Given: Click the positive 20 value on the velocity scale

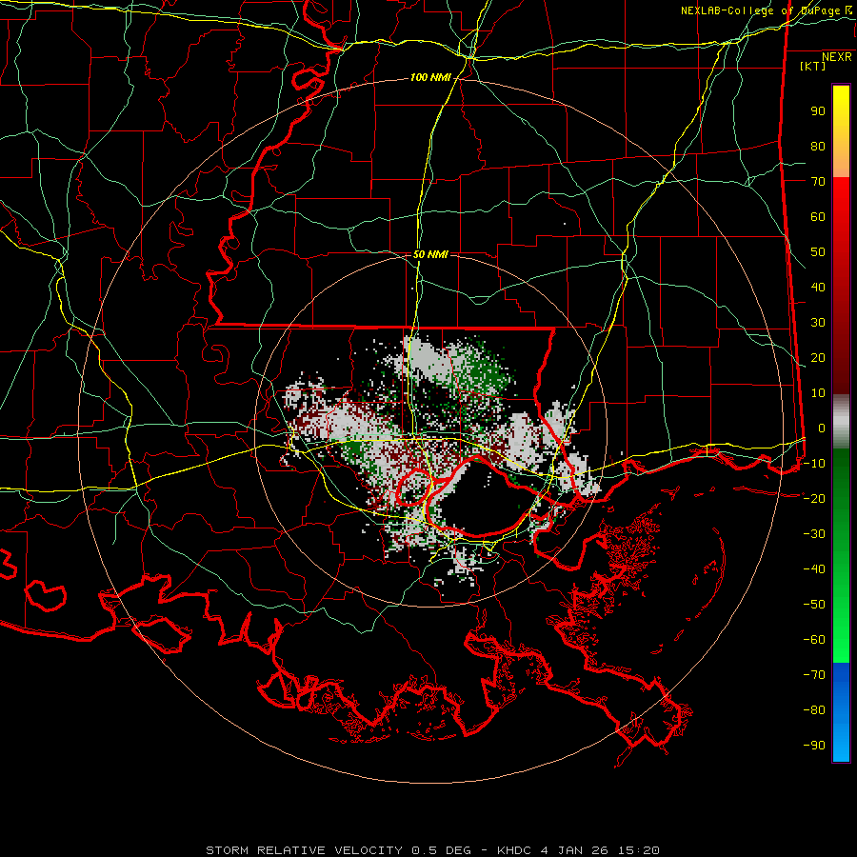Looking at the screenshot, I should coord(818,357).
